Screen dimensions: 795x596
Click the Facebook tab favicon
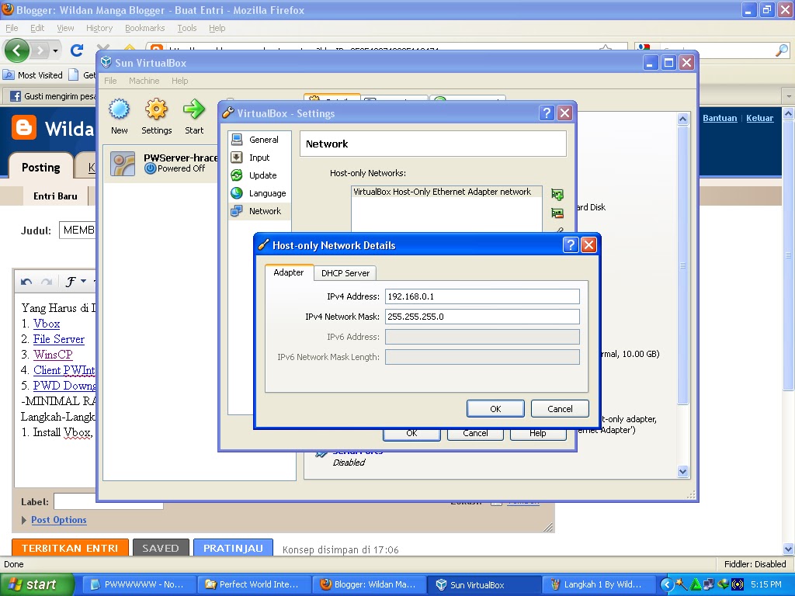(16, 96)
